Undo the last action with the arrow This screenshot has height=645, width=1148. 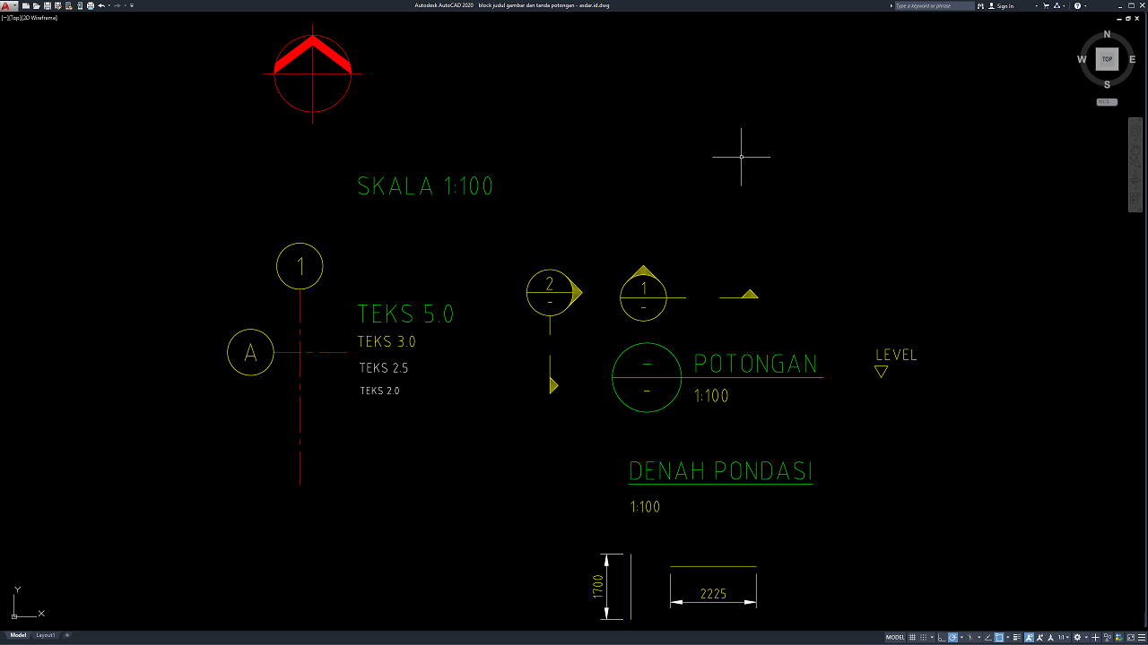pyautogui.click(x=101, y=5)
